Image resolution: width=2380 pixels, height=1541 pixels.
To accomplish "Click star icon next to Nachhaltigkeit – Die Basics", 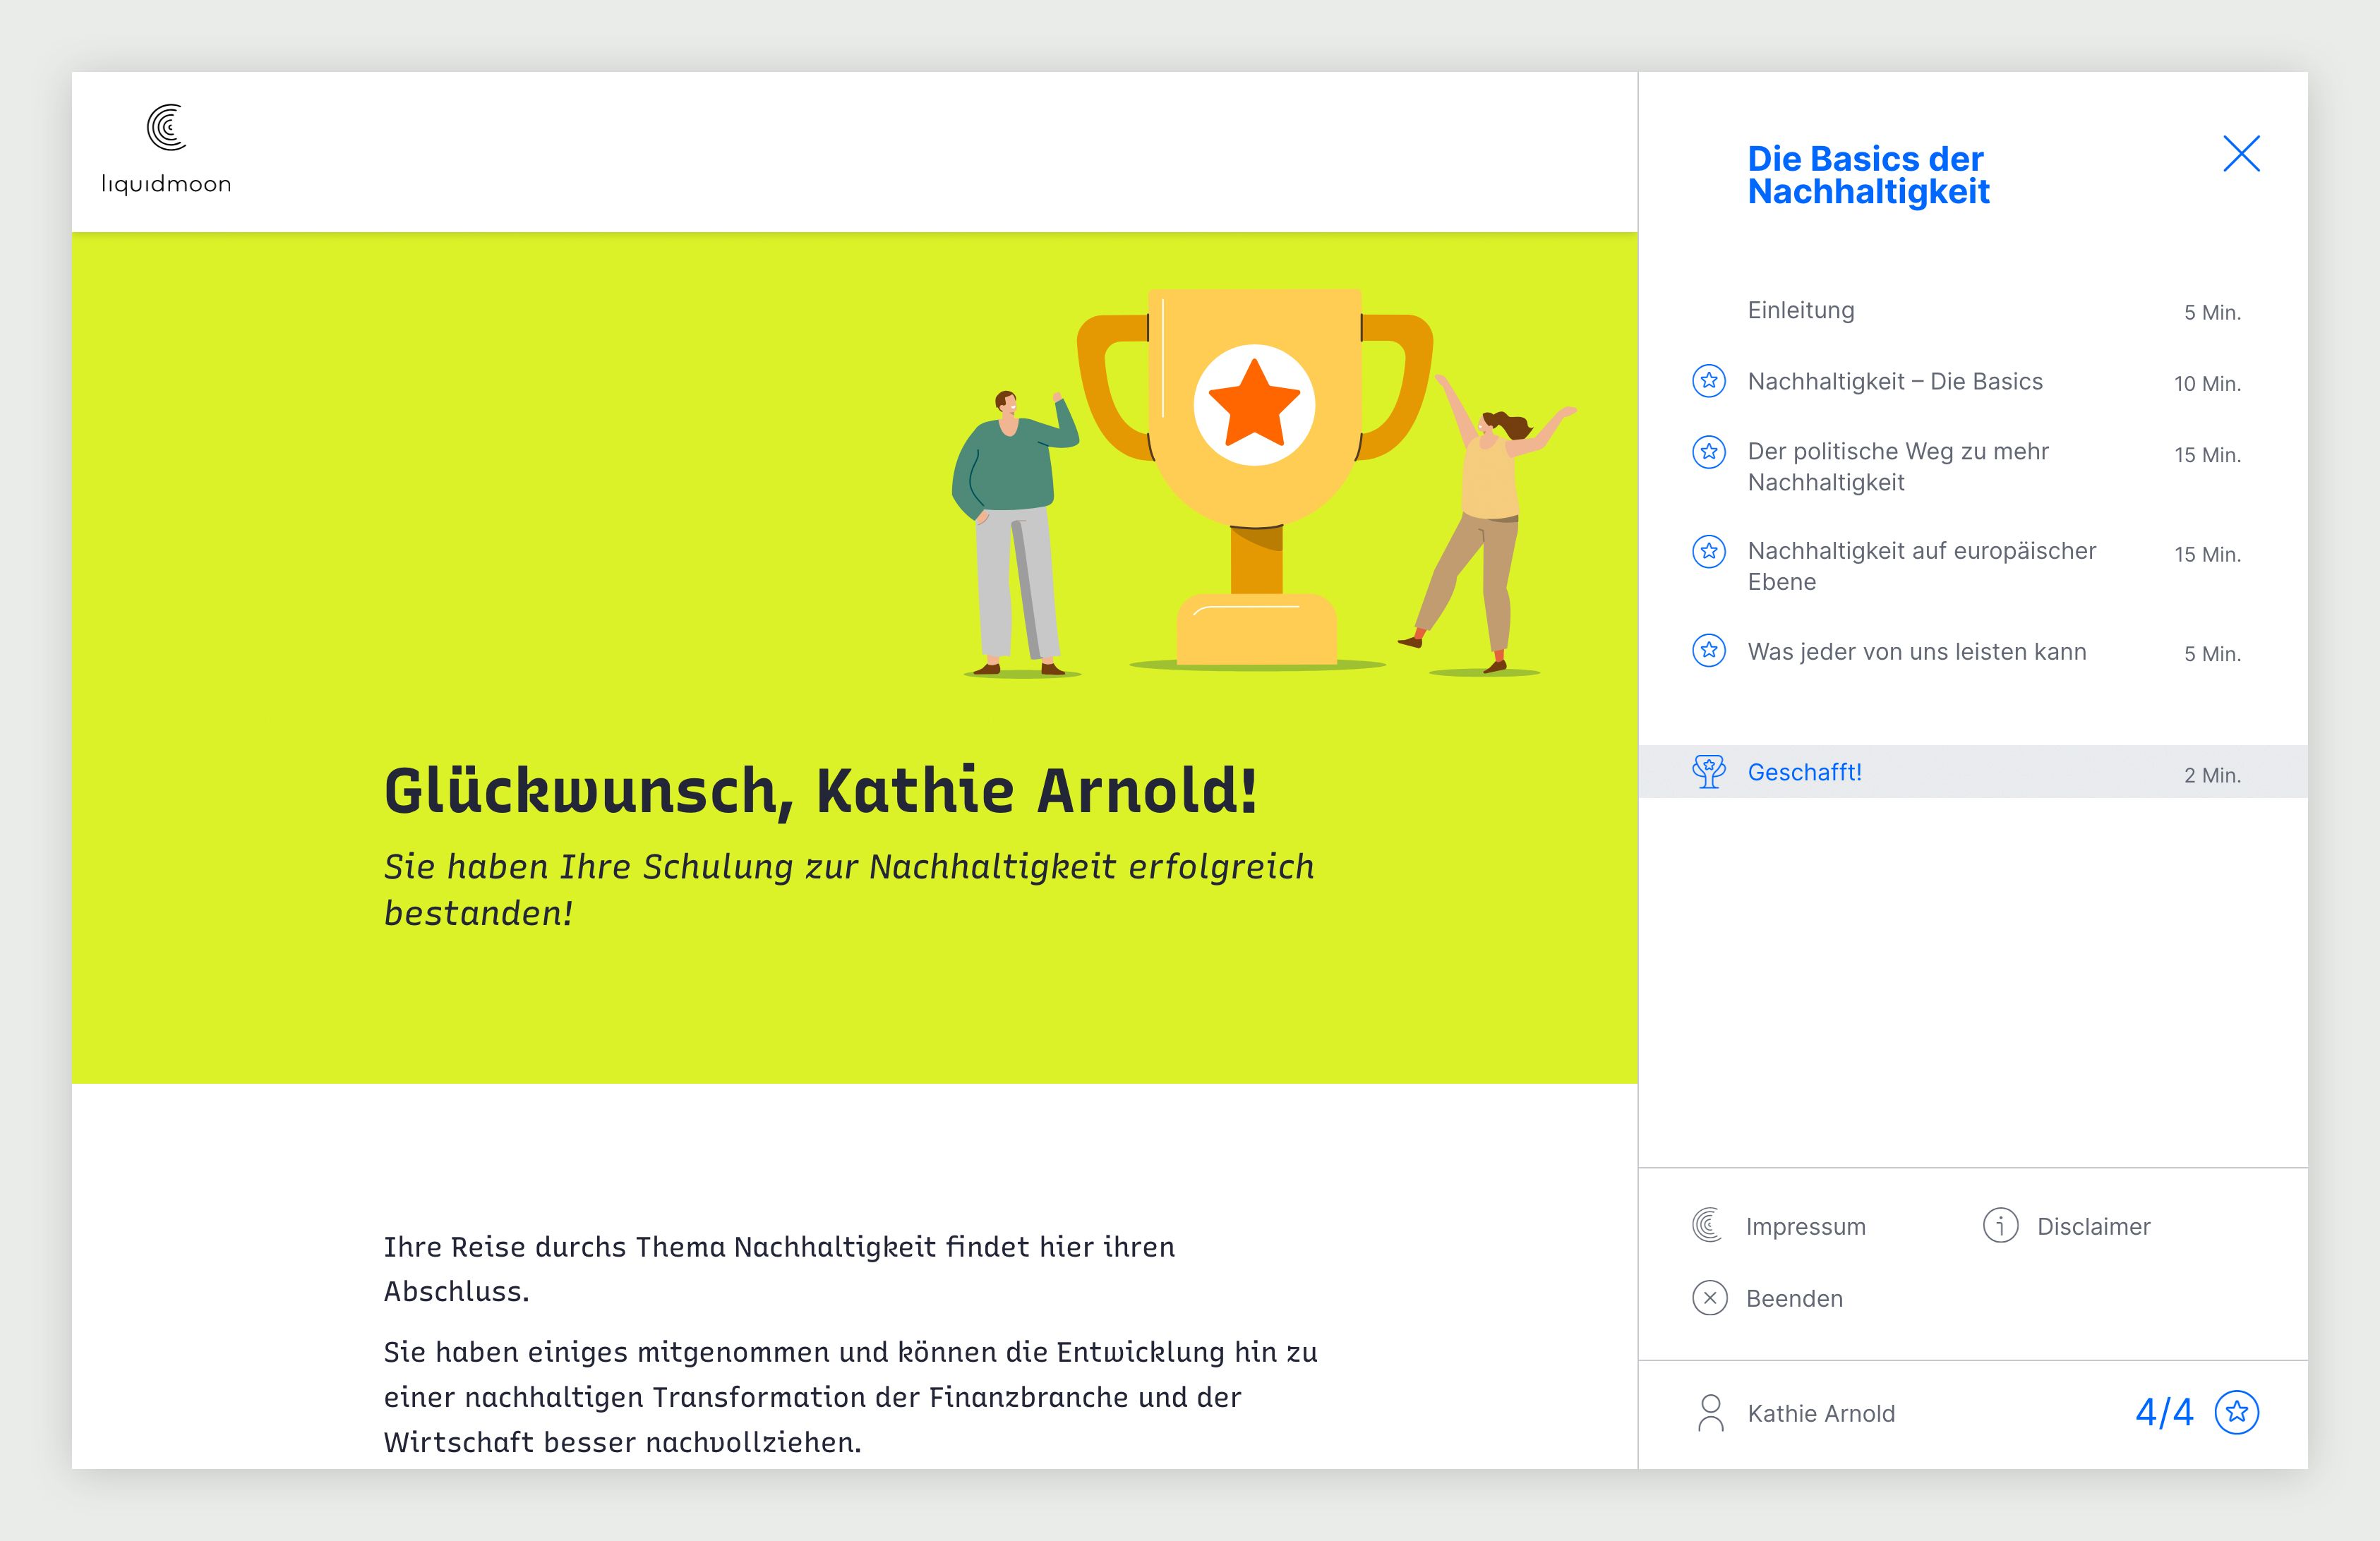I will (1709, 381).
